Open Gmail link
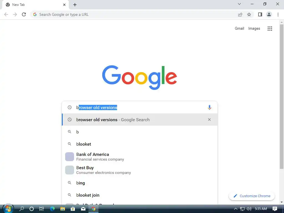This screenshot has width=284, height=213. coord(239,29)
